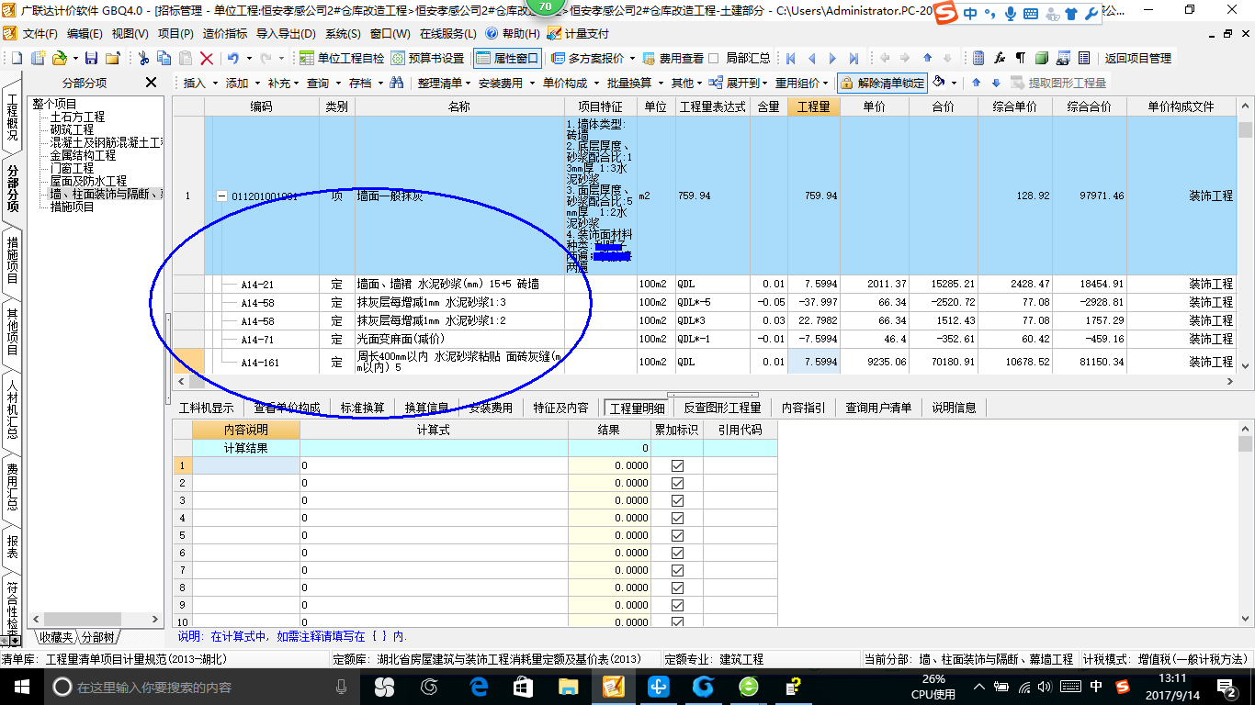Close the 分部分项 tree panel

coord(152,83)
